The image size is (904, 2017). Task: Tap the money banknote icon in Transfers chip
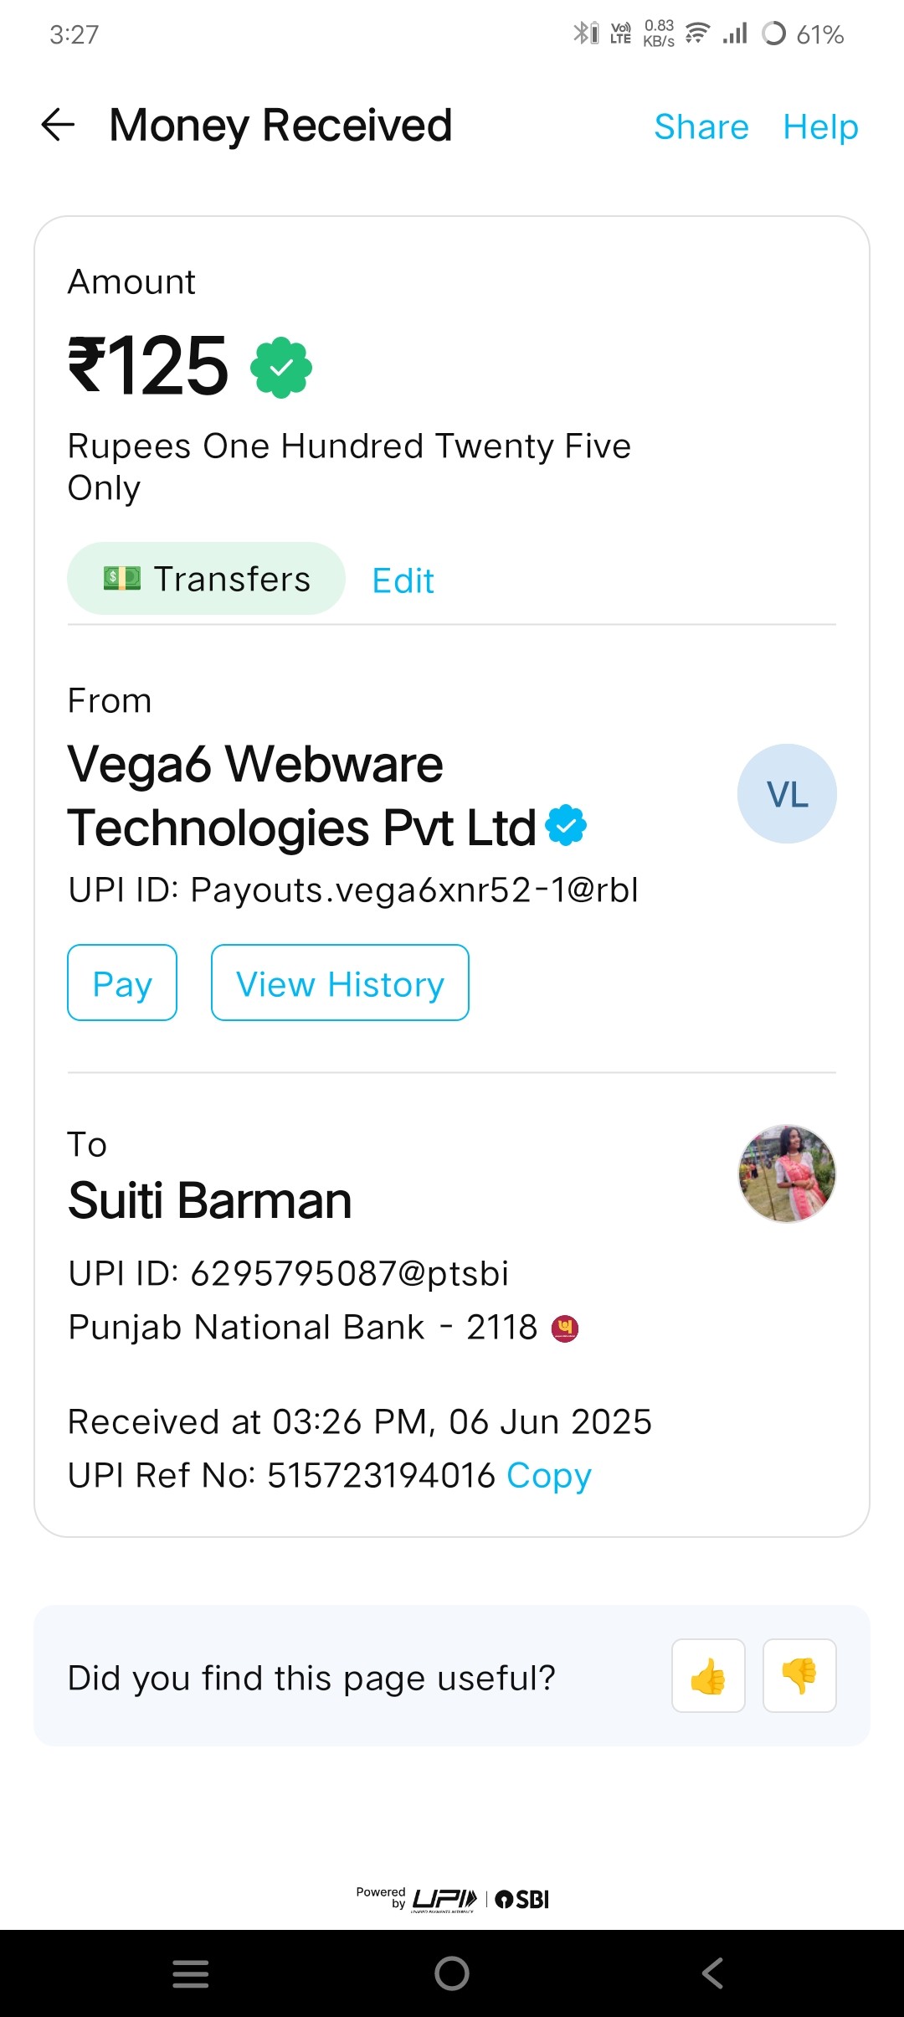point(122,578)
